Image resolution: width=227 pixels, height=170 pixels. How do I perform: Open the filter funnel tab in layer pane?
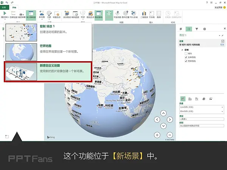197,29
